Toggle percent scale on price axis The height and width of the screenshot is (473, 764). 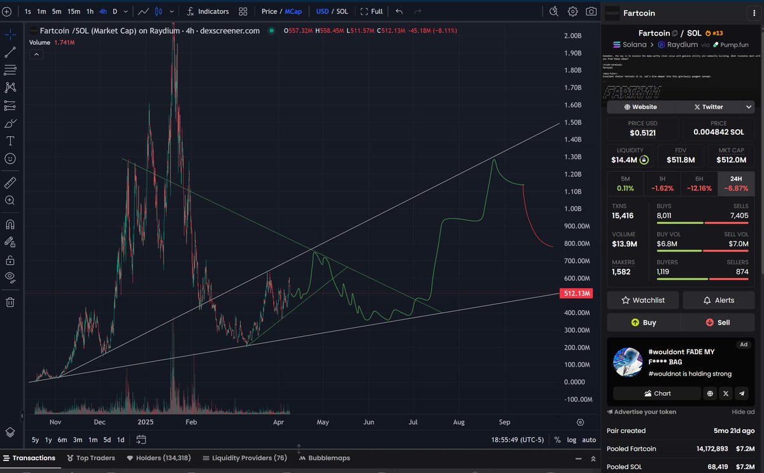point(558,440)
